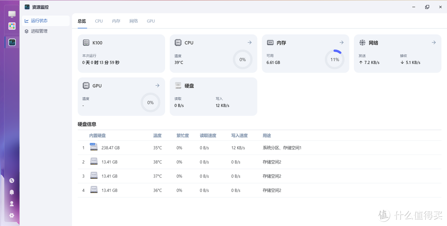This screenshot has width=447, height=226.
Task: Click the 繁忙度 column header
Action: [x=183, y=136]
